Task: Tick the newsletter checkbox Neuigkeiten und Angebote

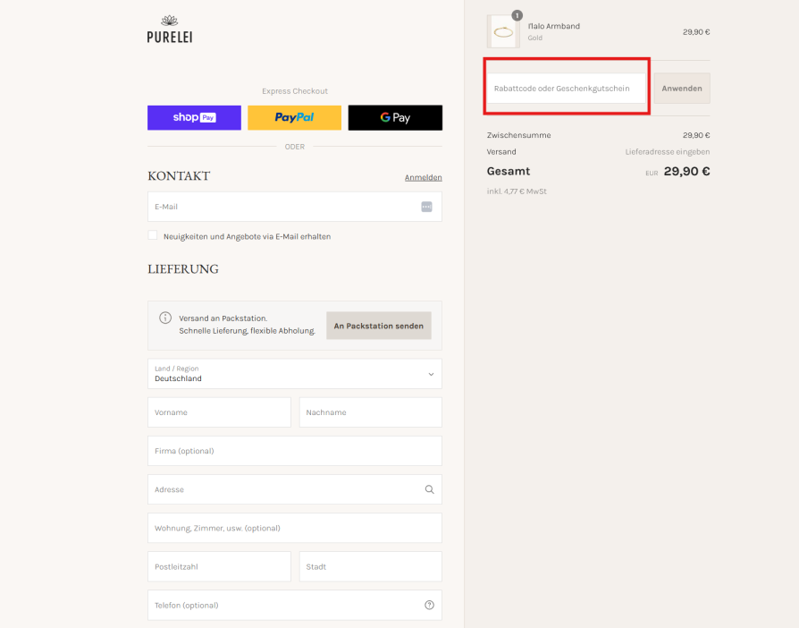Action: click(152, 235)
